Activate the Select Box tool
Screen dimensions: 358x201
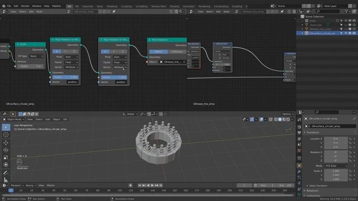(x=6, y=127)
